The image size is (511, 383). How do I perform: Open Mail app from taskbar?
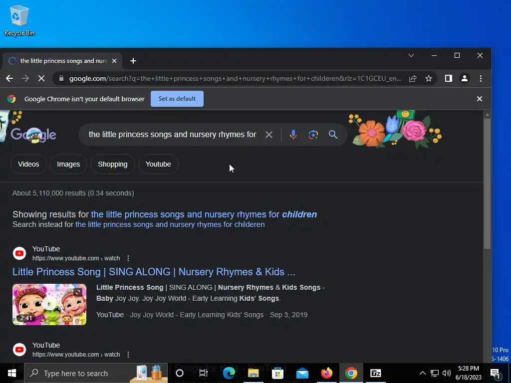coord(302,373)
